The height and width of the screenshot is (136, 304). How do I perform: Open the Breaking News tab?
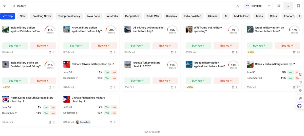42,16
